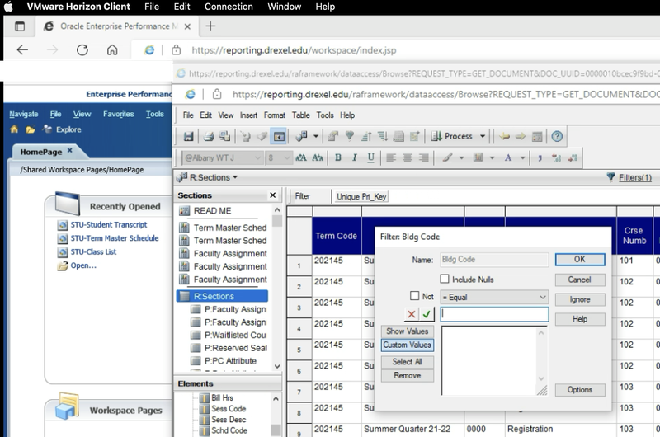Click the sort descending icon
660x437 pixels.
tap(383, 136)
